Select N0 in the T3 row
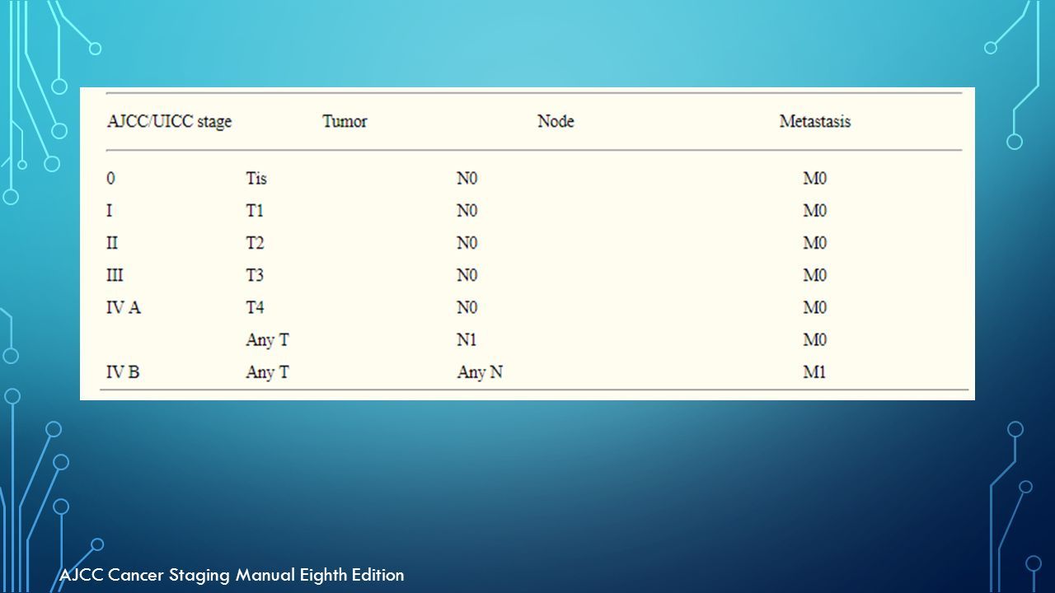Image resolution: width=1055 pixels, height=593 pixels. pos(467,275)
